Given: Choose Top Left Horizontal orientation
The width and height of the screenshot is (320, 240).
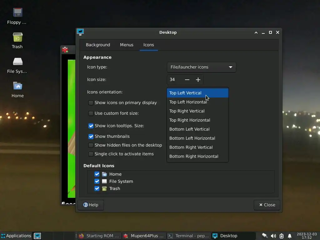Looking at the screenshot, I should 197,102.
